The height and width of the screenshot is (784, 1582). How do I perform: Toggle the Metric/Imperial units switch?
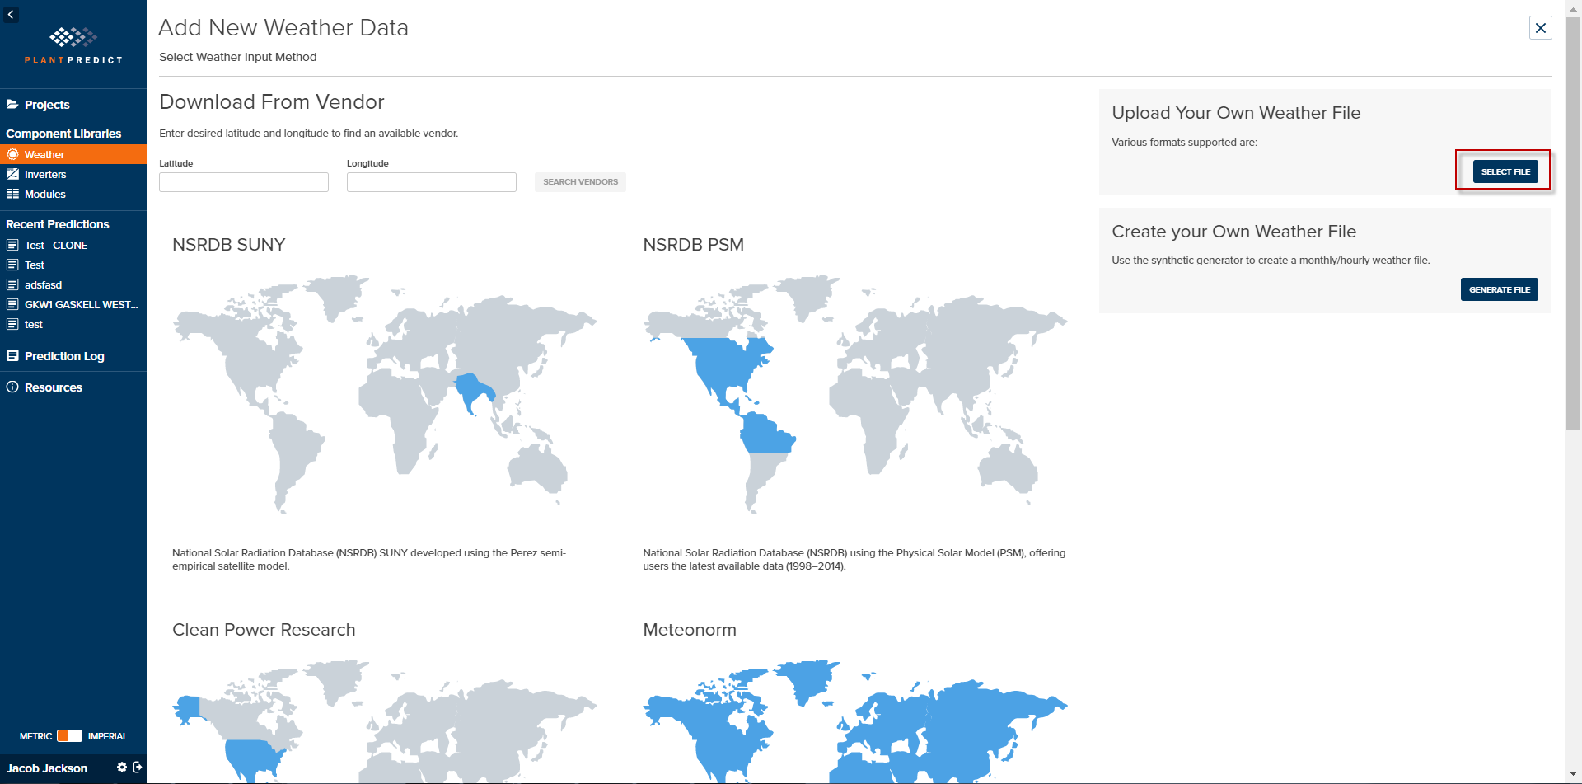click(69, 736)
